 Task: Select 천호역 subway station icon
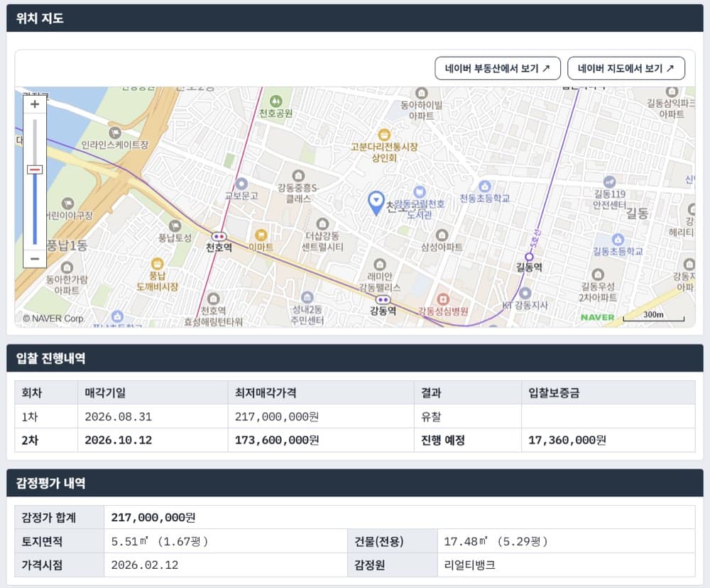(219, 237)
